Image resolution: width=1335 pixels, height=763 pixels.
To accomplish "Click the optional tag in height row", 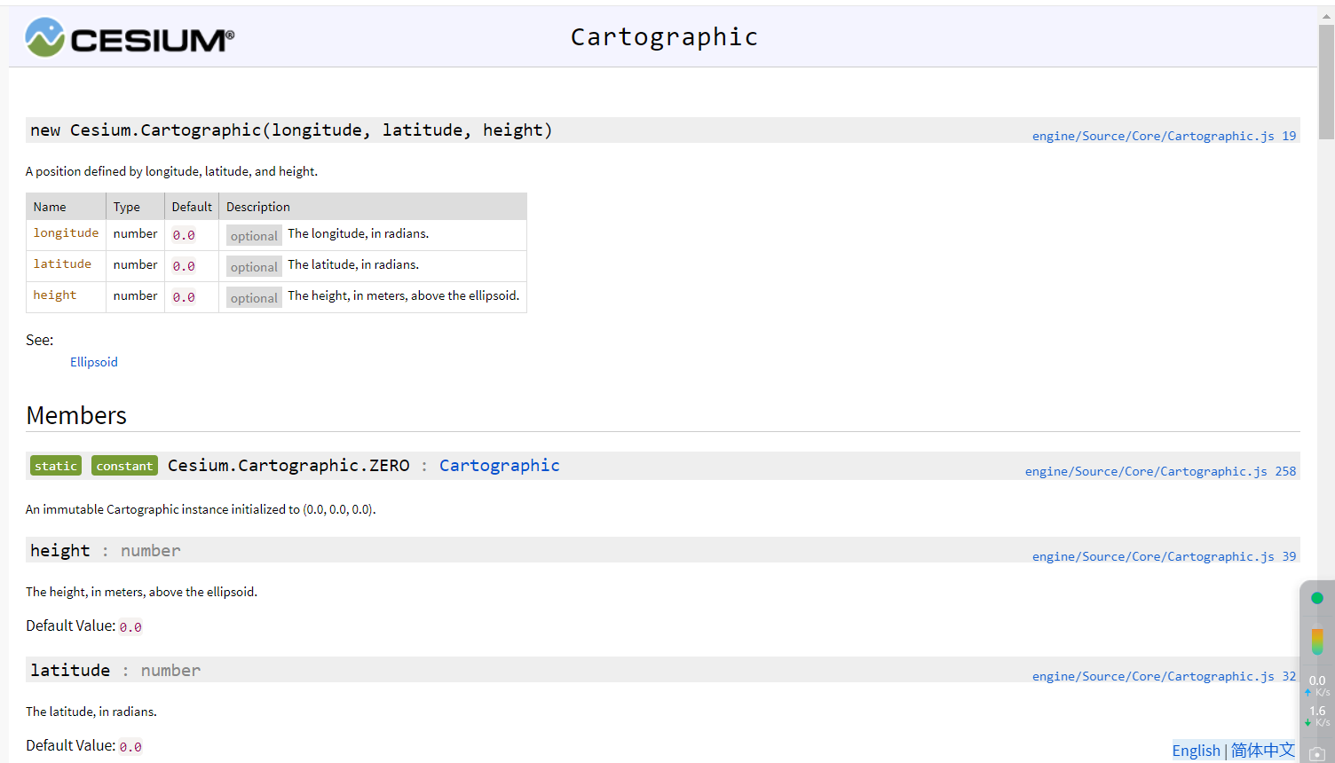I will [x=254, y=297].
